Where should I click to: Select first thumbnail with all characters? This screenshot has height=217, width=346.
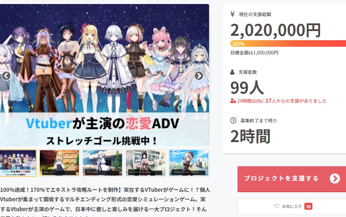coord(18,163)
